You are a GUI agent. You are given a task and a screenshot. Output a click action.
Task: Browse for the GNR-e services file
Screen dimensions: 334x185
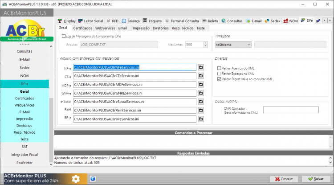click(x=201, y=93)
